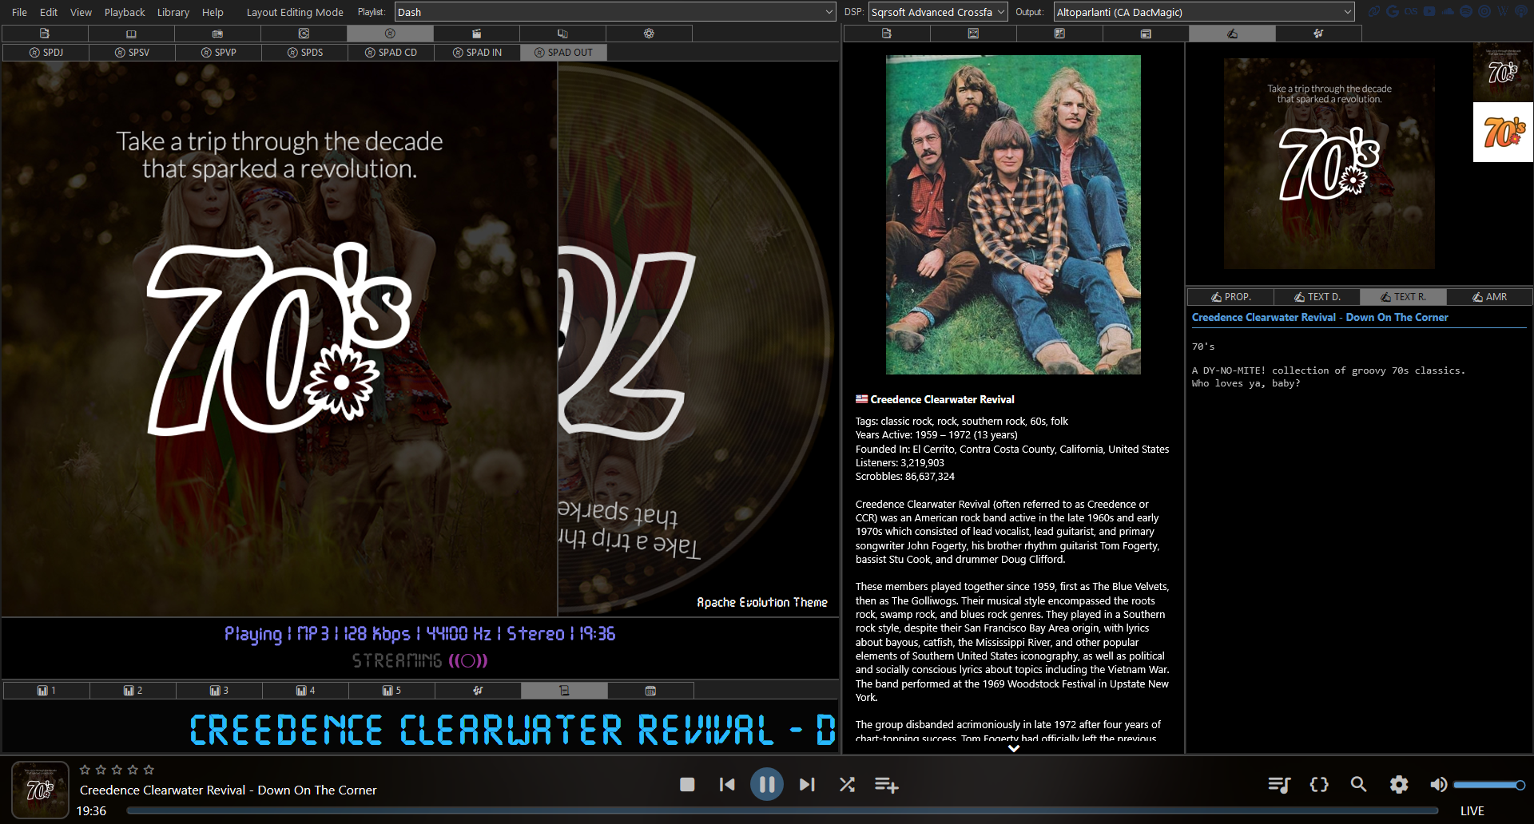Expand the Playlist dropdown showing Dash
This screenshot has width=1534, height=824.
[615, 12]
